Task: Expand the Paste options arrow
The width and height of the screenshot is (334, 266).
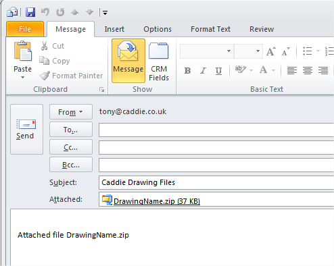Action: [22, 77]
